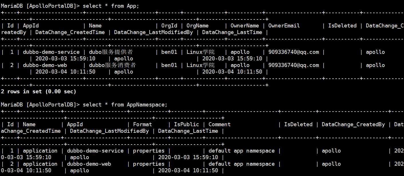This screenshot has width=404, height=176.
Task: Click the 'dubbo服务消费者' name cell
Action: tap(112, 65)
